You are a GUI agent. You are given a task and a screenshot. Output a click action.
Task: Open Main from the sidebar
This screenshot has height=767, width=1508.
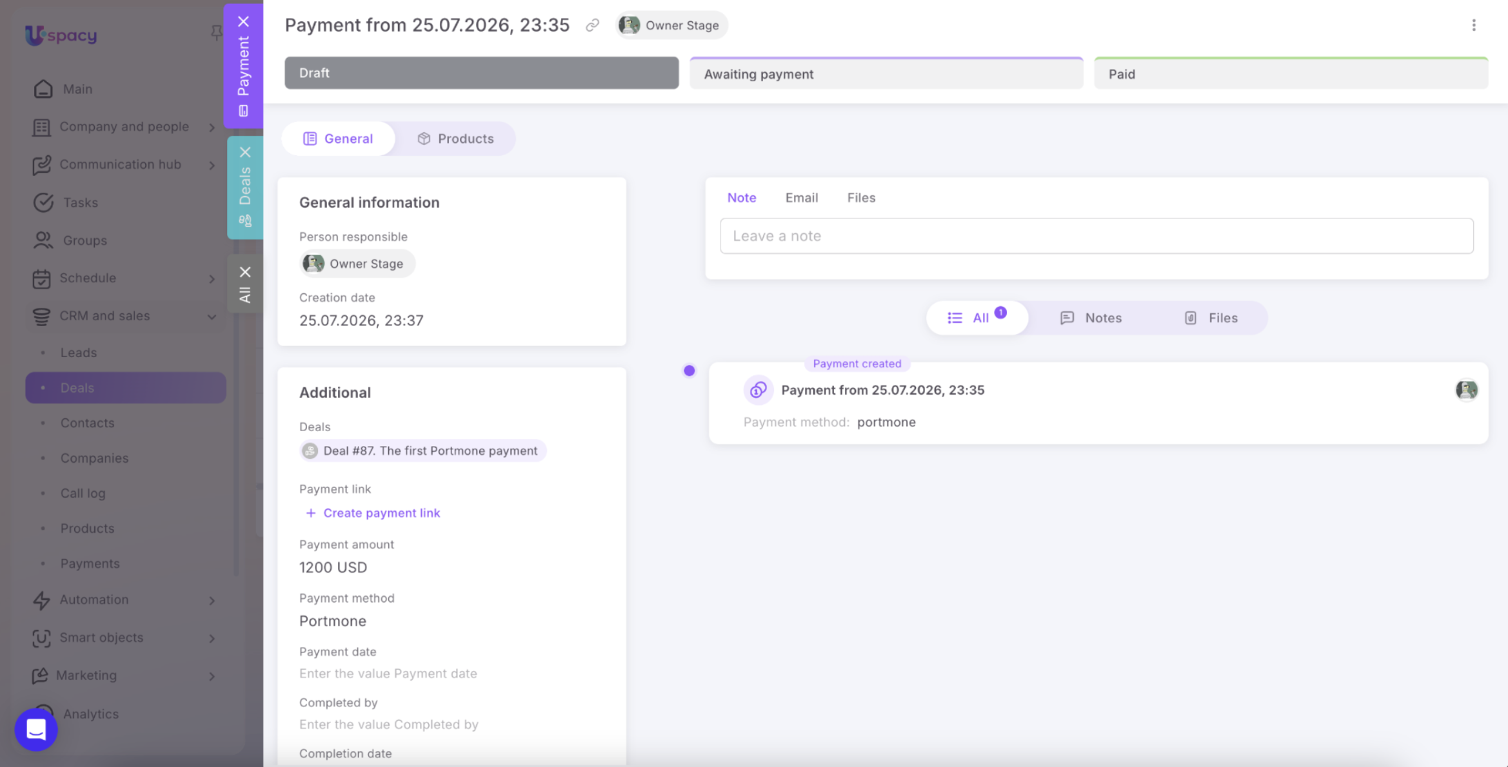click(77, 89)
